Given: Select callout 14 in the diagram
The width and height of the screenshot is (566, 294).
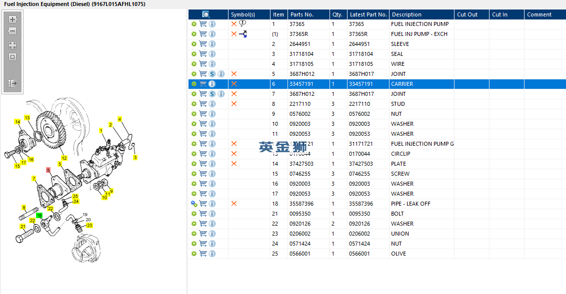Looking at the screenshot, I should point(17,122).
